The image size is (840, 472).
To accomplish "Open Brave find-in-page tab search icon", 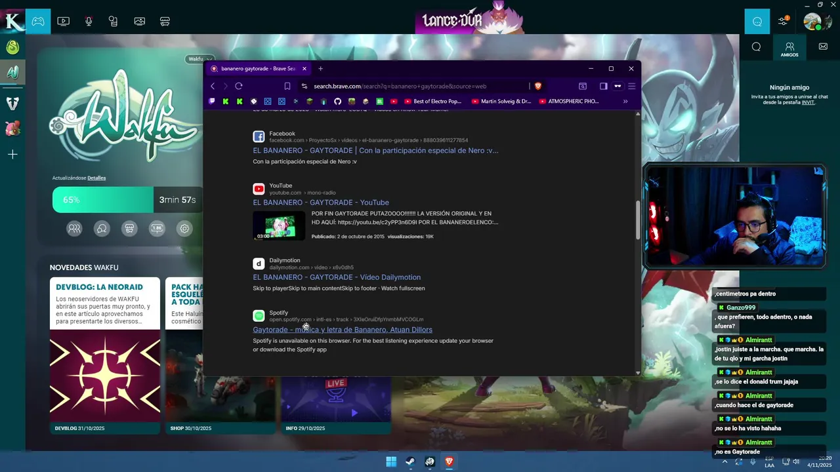I will pyautogui.click(x=582, y=86).
